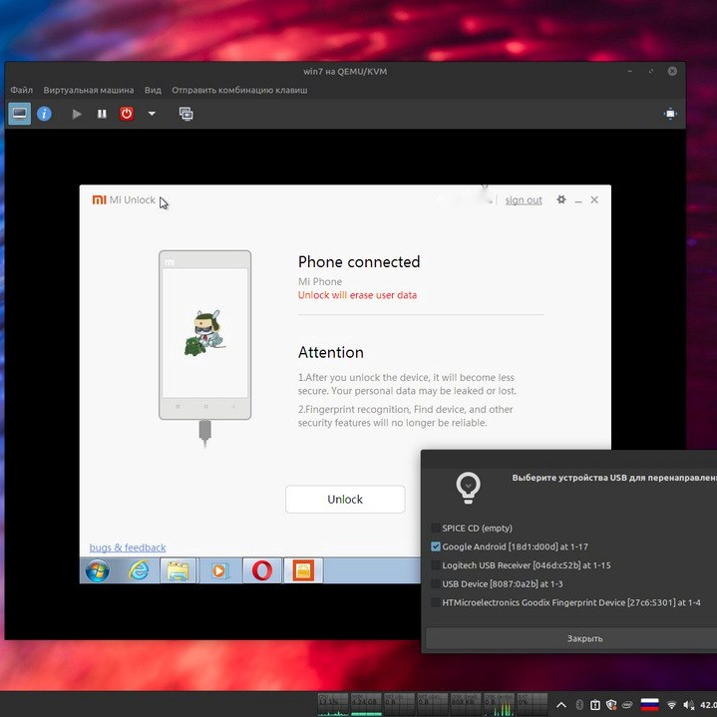Click the 'Mi Phone' device name text
This screenshot has height=717, width=717.
320,281
